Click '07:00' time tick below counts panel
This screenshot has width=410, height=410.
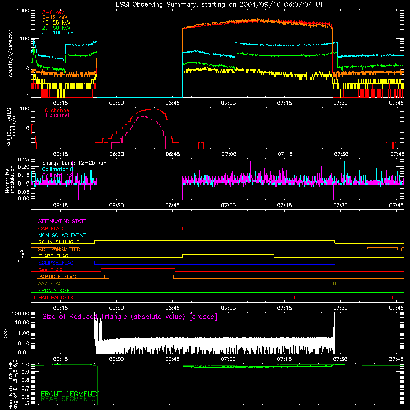click(228, 103)
